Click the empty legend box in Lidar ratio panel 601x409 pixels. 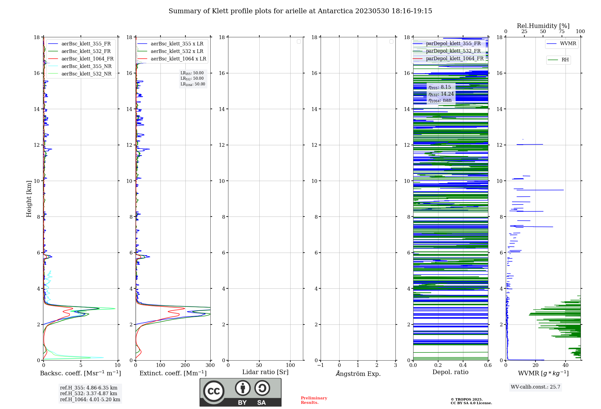299,42
